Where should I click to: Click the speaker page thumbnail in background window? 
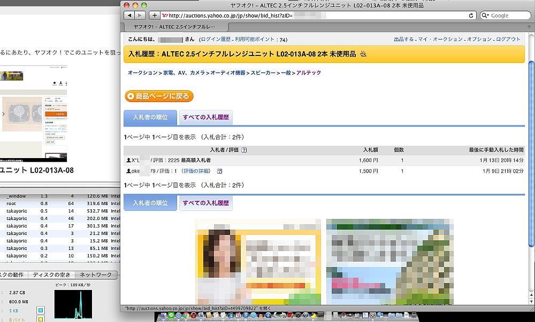[x=33, y=113]
